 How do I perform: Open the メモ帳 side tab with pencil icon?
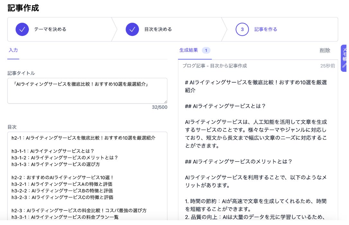pos(344,58)
